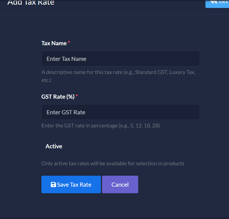Select the Add Tax Rate page heading

(x=31, y=3)
